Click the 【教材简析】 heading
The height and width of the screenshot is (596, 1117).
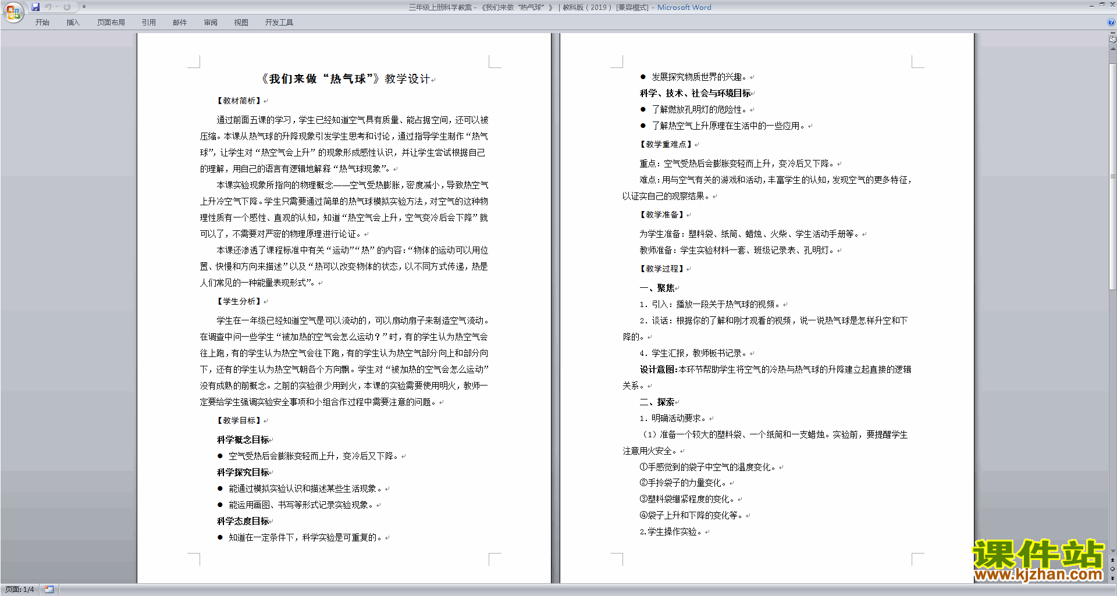[x=239, y=101]
